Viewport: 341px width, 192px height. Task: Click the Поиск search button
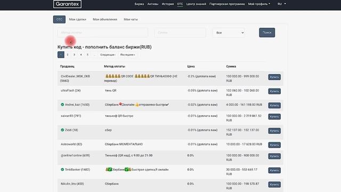[x=267, y=33]
